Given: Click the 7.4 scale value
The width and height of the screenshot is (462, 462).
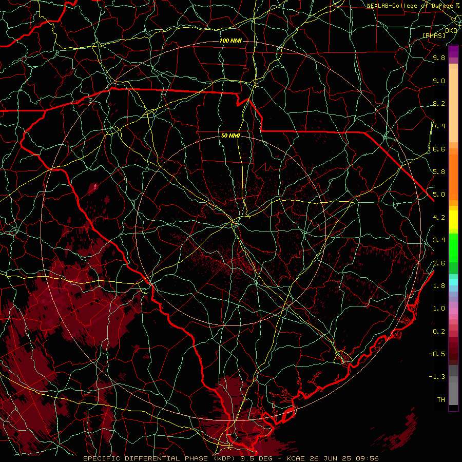Looking at the screenshot, I should coord(439,126).
